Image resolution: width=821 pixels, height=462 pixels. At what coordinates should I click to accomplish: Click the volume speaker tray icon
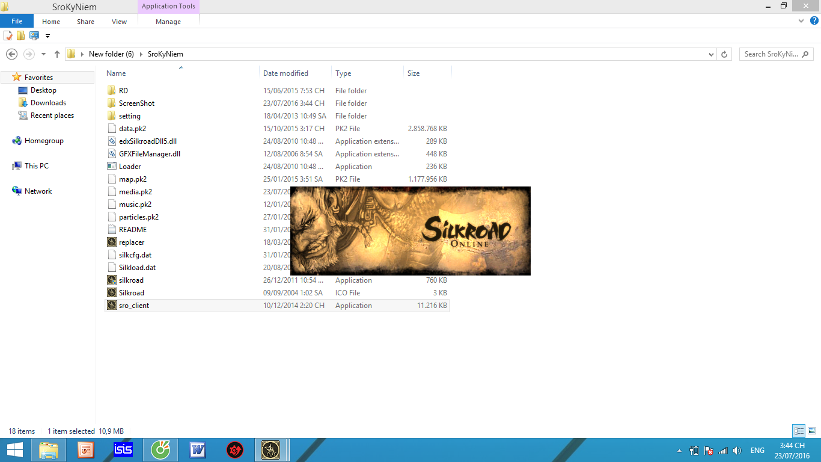click(737, 450)
